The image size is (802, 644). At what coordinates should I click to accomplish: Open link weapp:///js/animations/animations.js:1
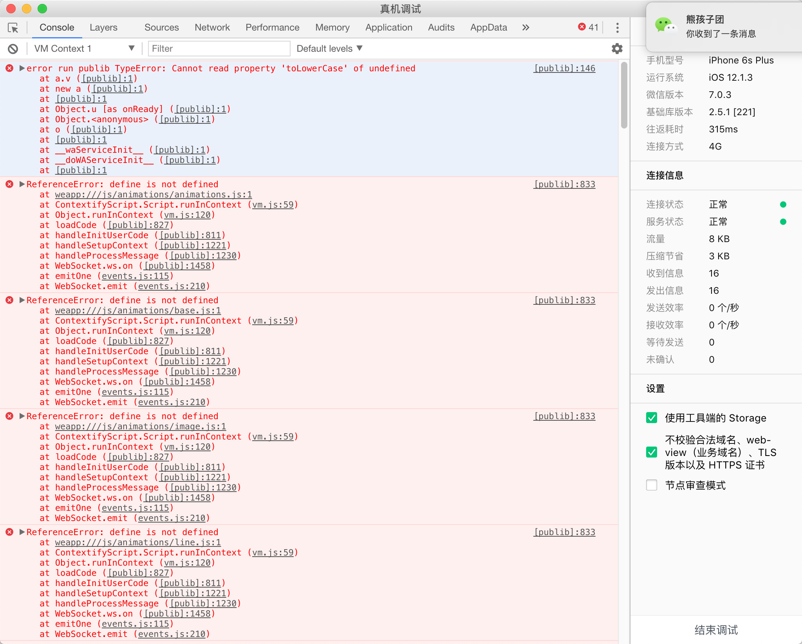point(153,194)
